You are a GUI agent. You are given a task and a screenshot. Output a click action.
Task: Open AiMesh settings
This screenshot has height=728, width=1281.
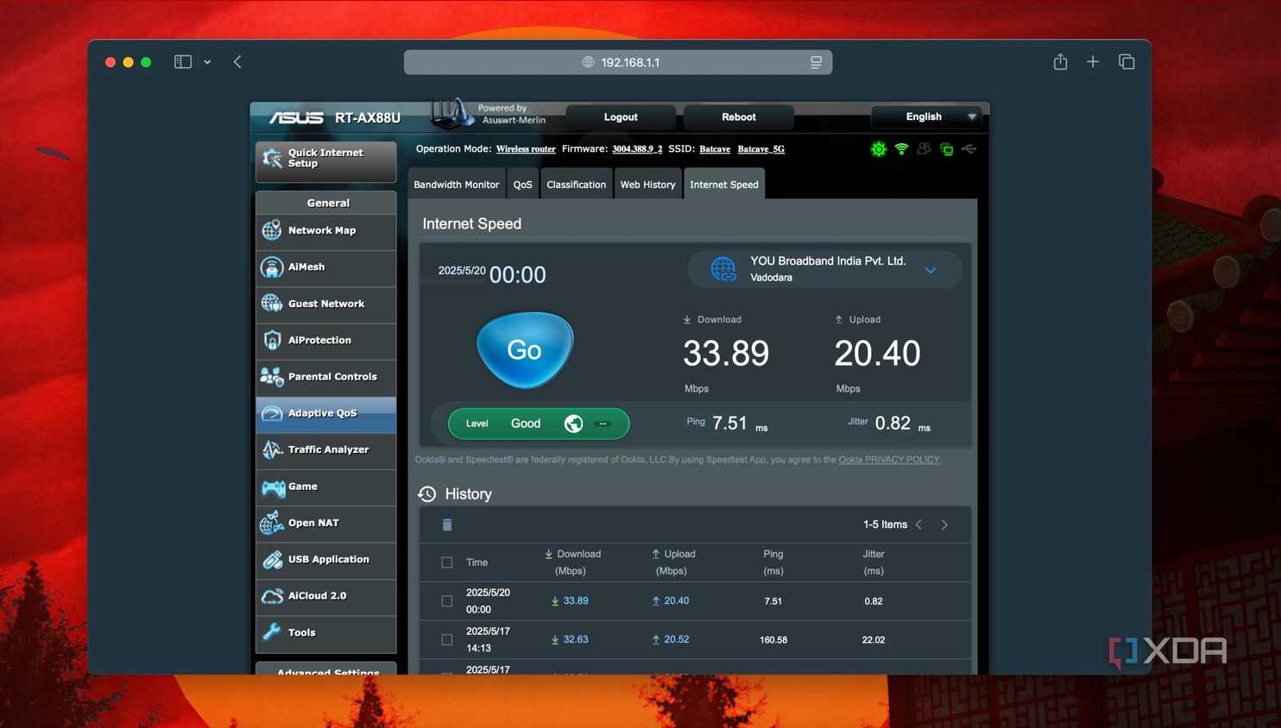[x=326, y=267]
